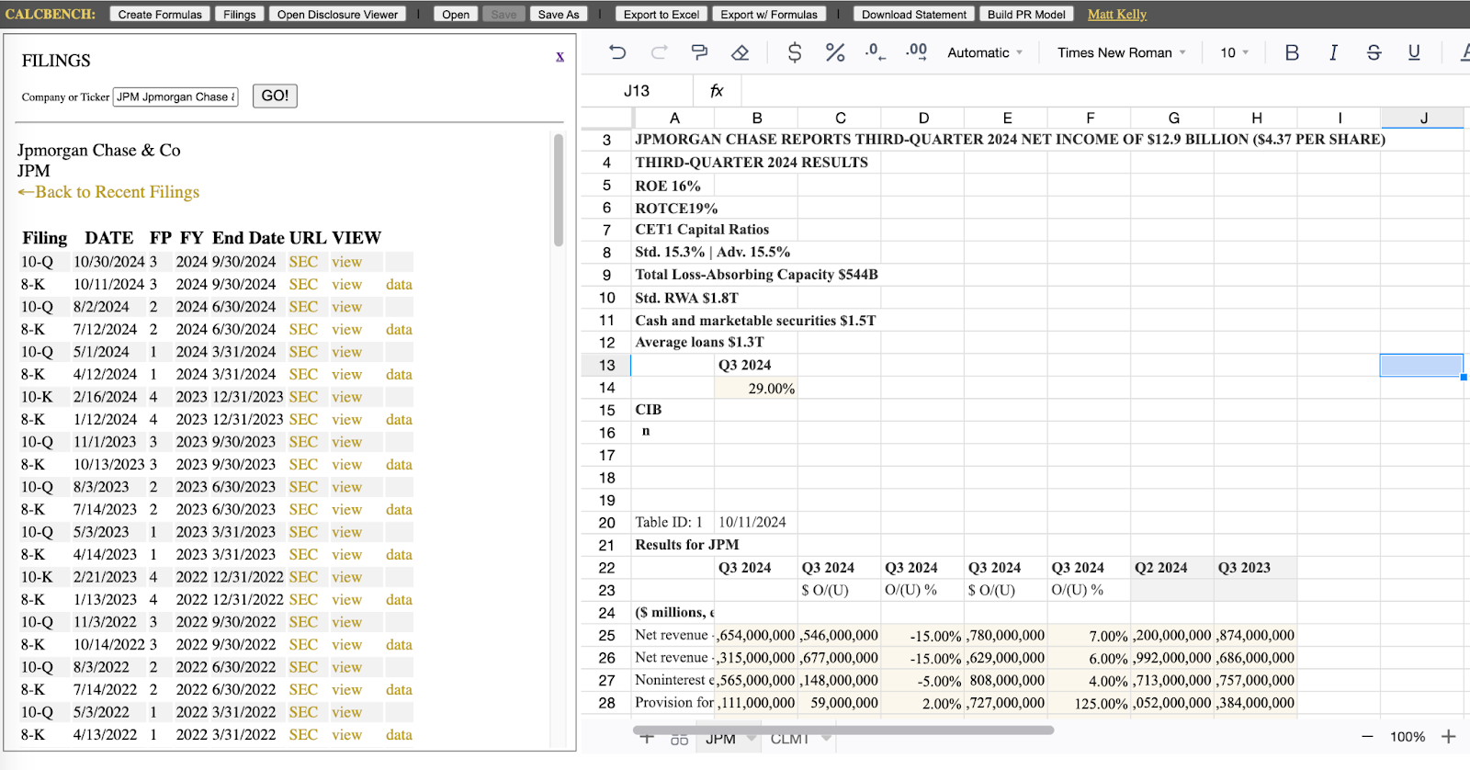
Task: Click the Company or Ticker input field
Action: pyautogui.click(x=175, y=96)
